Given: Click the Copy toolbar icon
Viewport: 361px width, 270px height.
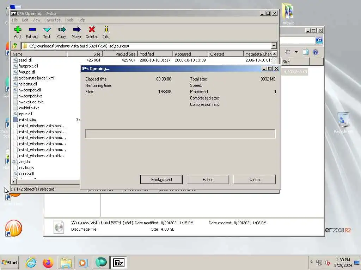Looking at the screenshot, I should pyautogui.click(x=61, y=32).
